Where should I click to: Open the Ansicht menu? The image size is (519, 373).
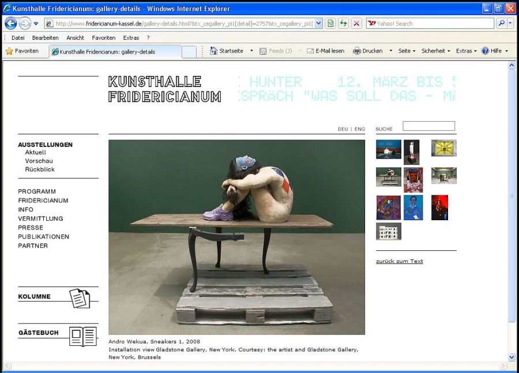click(75, 37)
